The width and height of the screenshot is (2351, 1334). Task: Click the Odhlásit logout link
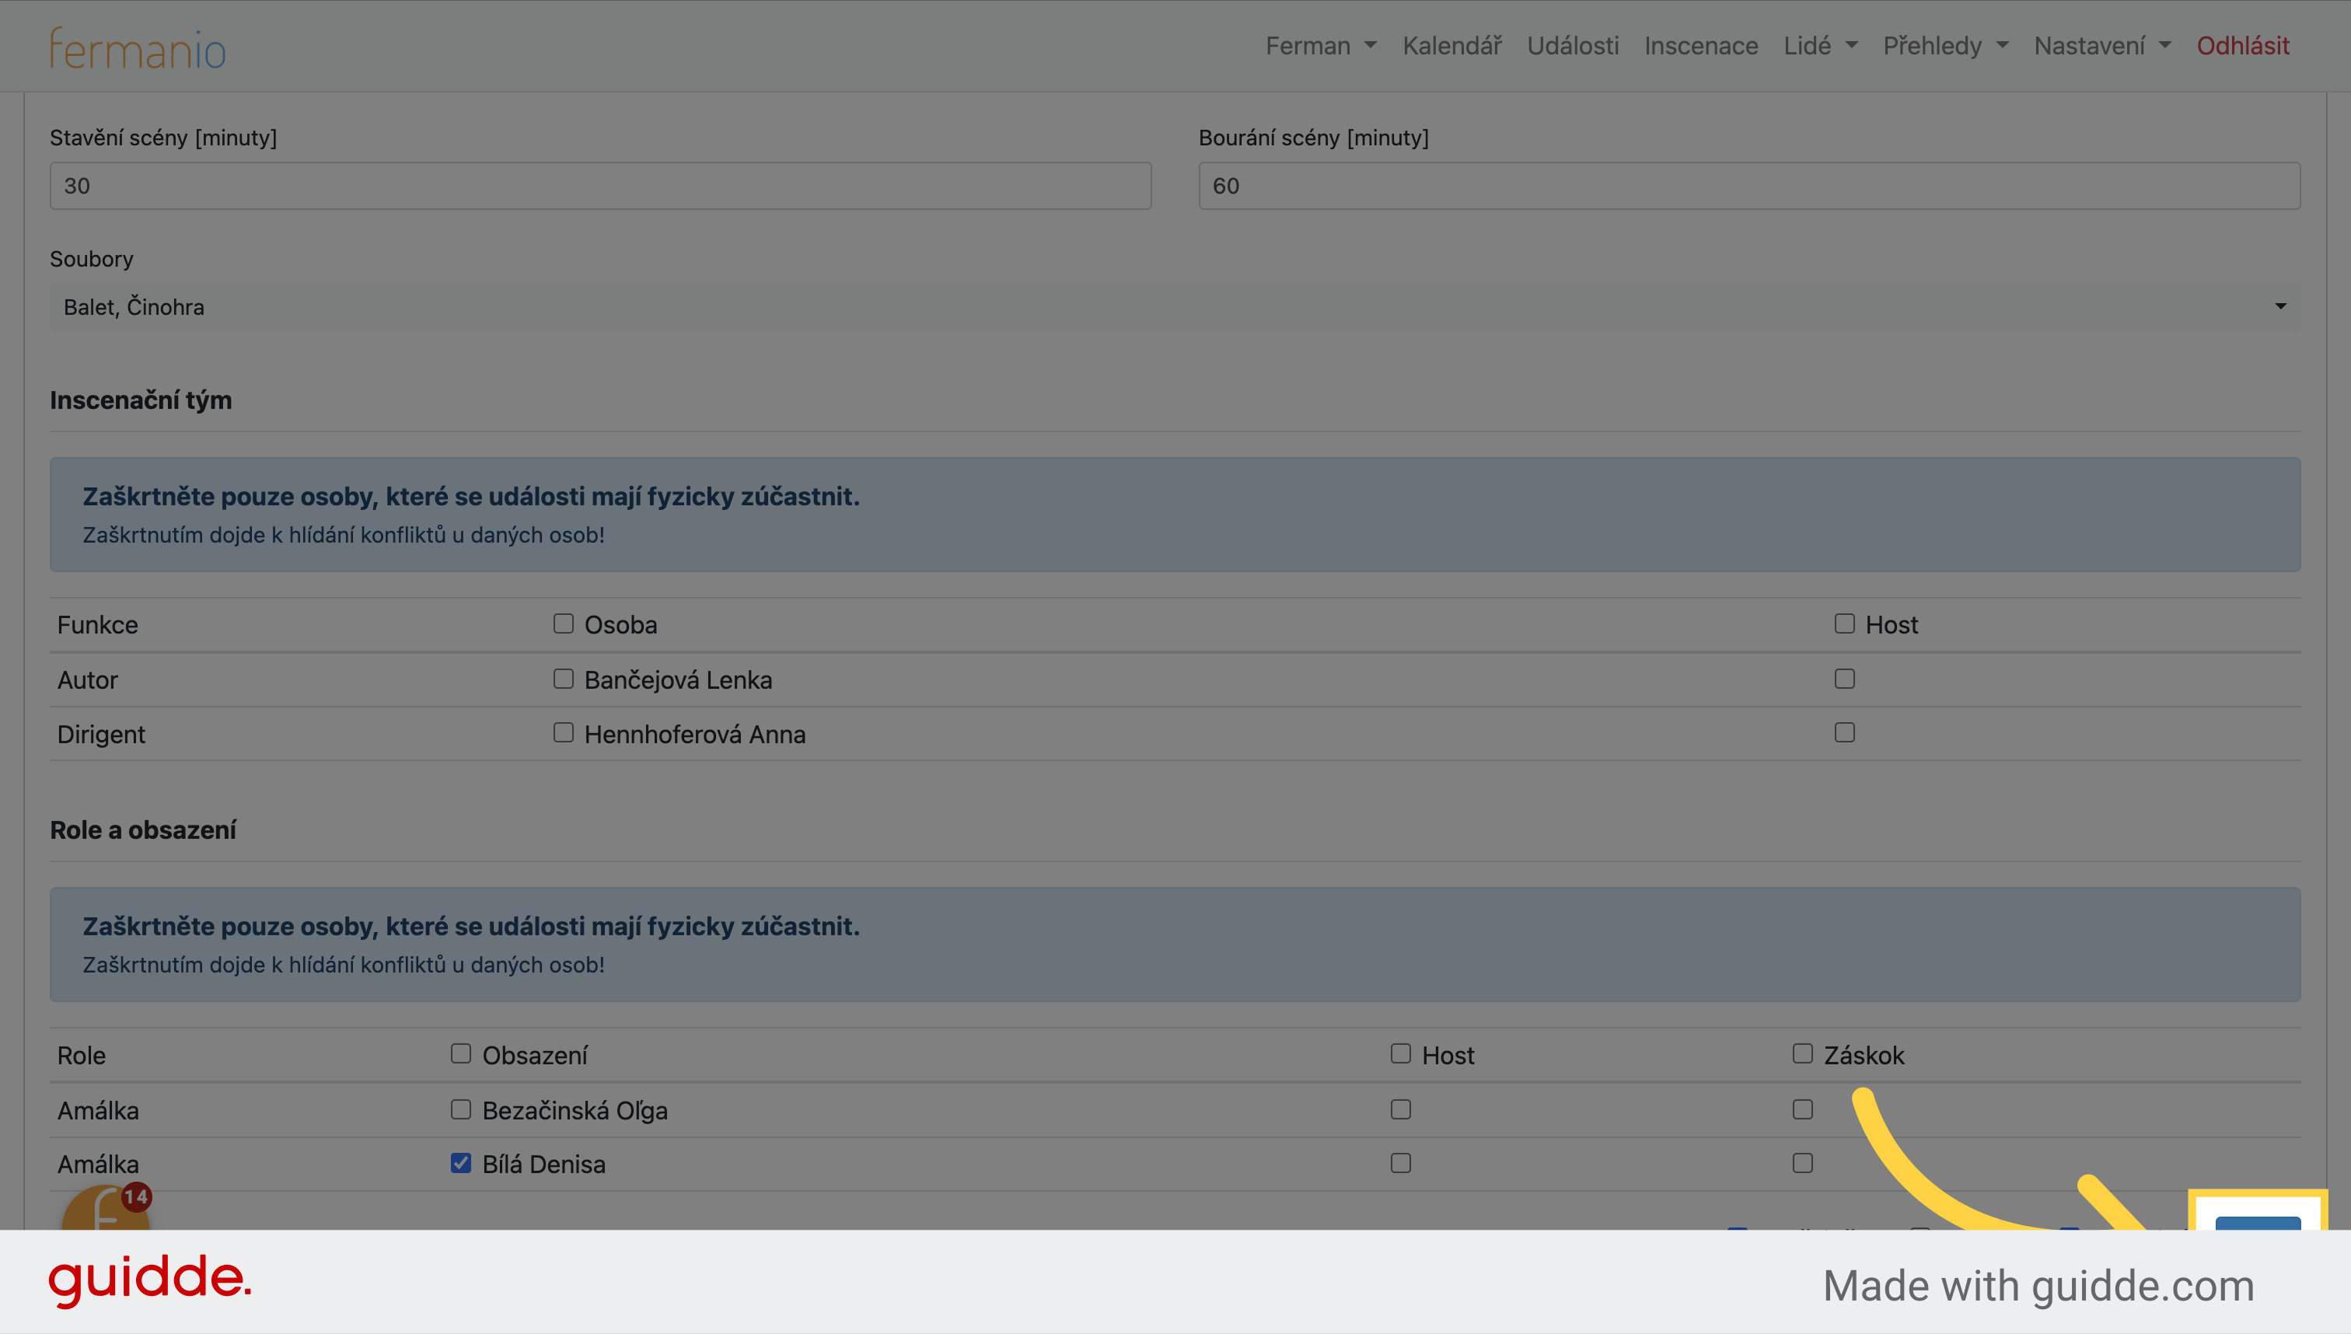[2242, 46]
